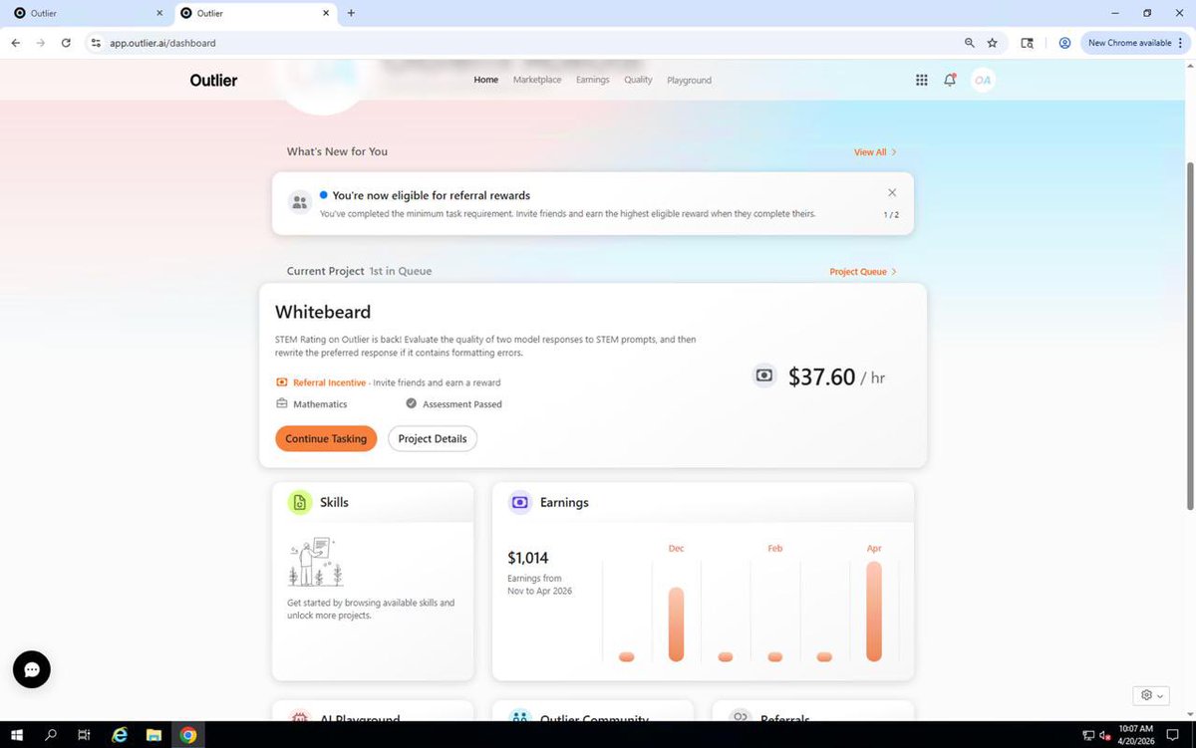
Task: Open File Explorer from the taskbar
Action: [153, 735]
